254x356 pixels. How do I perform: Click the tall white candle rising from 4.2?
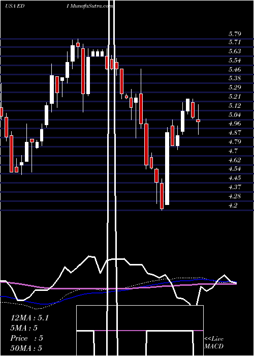167,168
